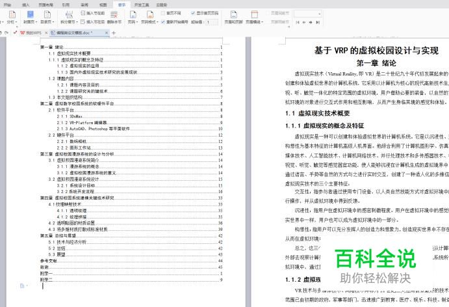Image resolution: width=449 pixels, height=307 pixels.
Task: Click the 封面页 cover page icon
Action: pos(30,14)
